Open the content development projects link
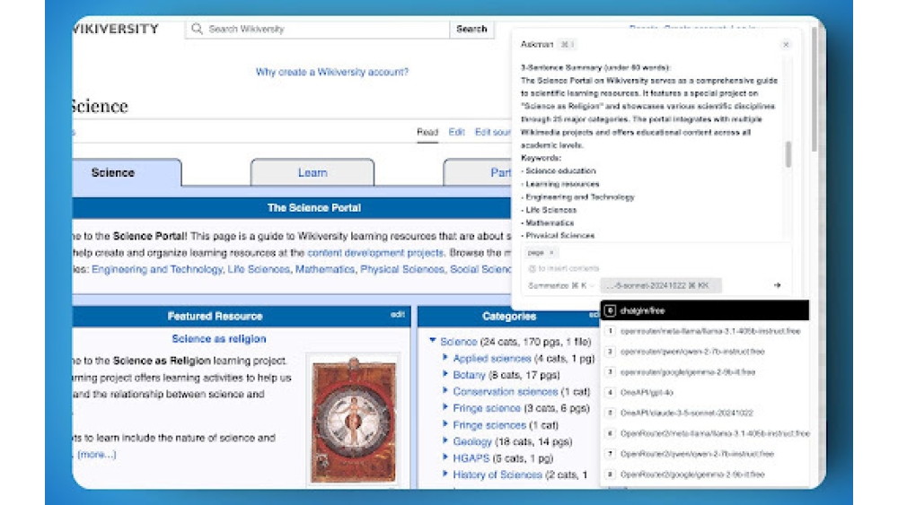 [375, 253]
